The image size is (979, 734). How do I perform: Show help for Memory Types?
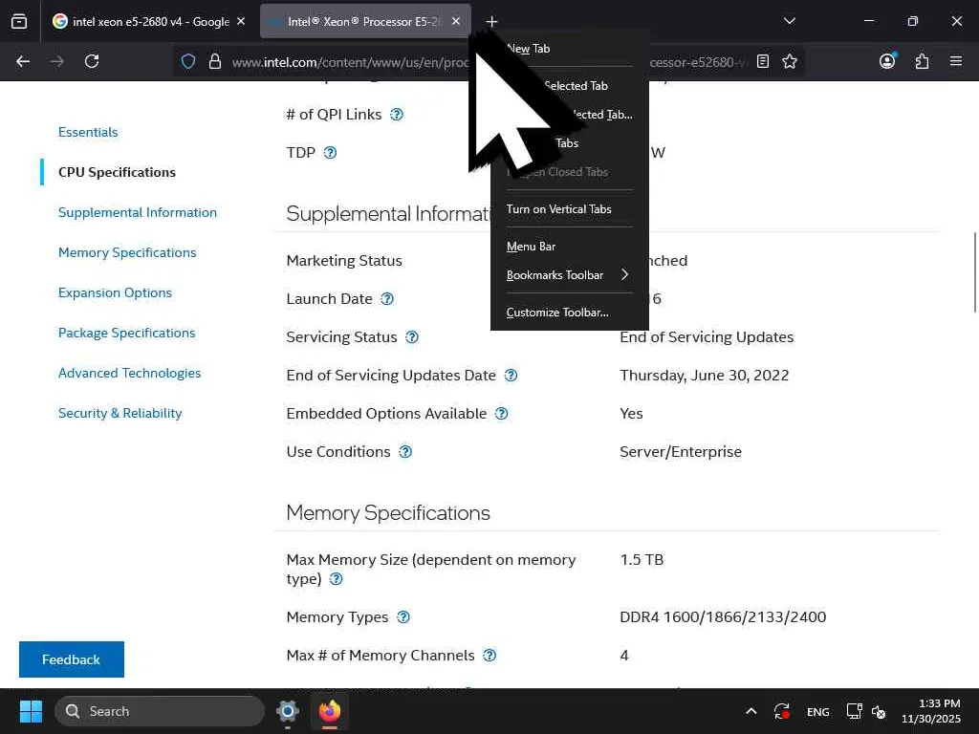[403, 616]
